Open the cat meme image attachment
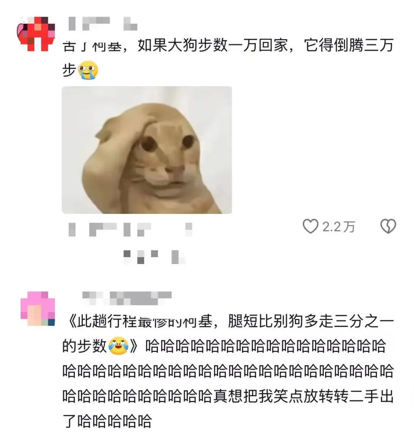Screen dimensions: 414x435 [x=147, y=150]
